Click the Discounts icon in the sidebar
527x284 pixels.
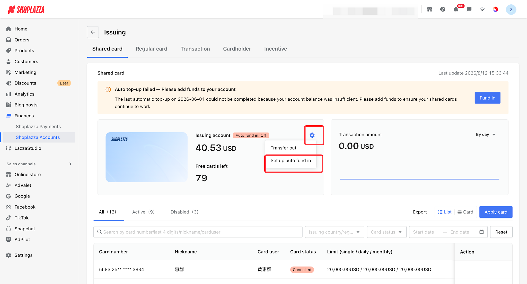click(8, 83)
